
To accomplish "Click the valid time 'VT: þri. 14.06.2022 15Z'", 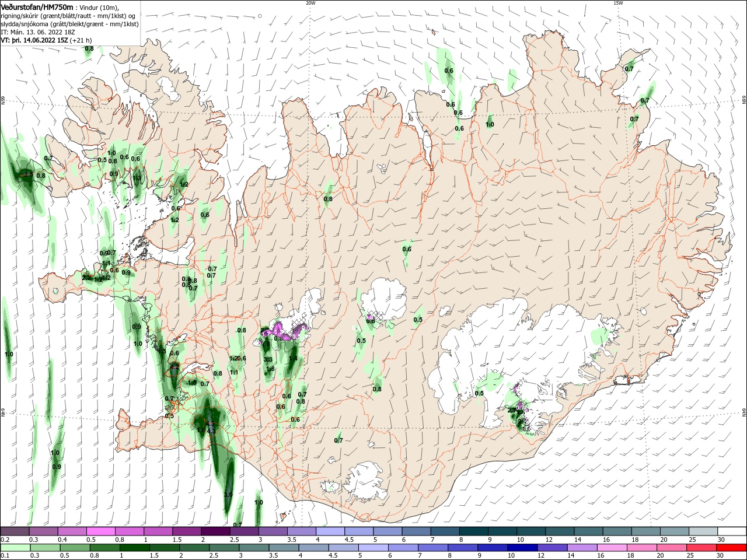I will point(34,40).
